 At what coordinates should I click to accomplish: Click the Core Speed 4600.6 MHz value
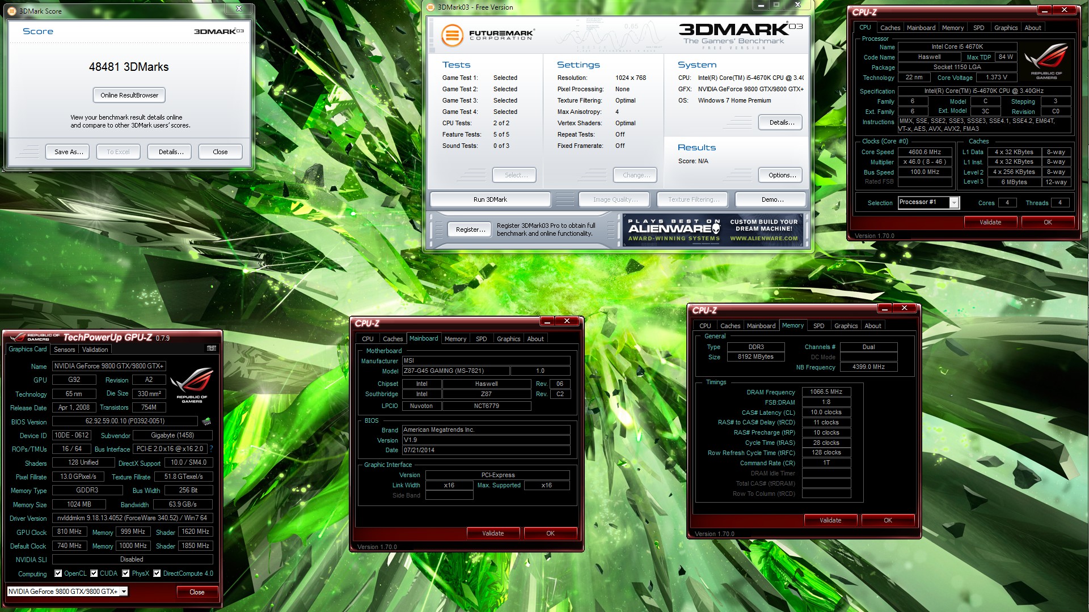click(925, 152)
